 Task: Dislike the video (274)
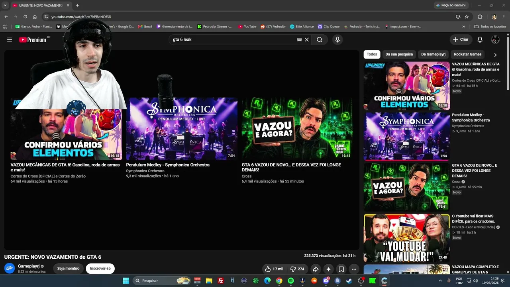tap(297, 269)
